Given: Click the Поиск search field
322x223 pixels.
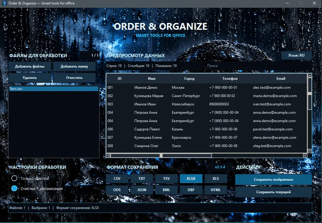Looking at the screenshot, I should [x=258, y=66].
